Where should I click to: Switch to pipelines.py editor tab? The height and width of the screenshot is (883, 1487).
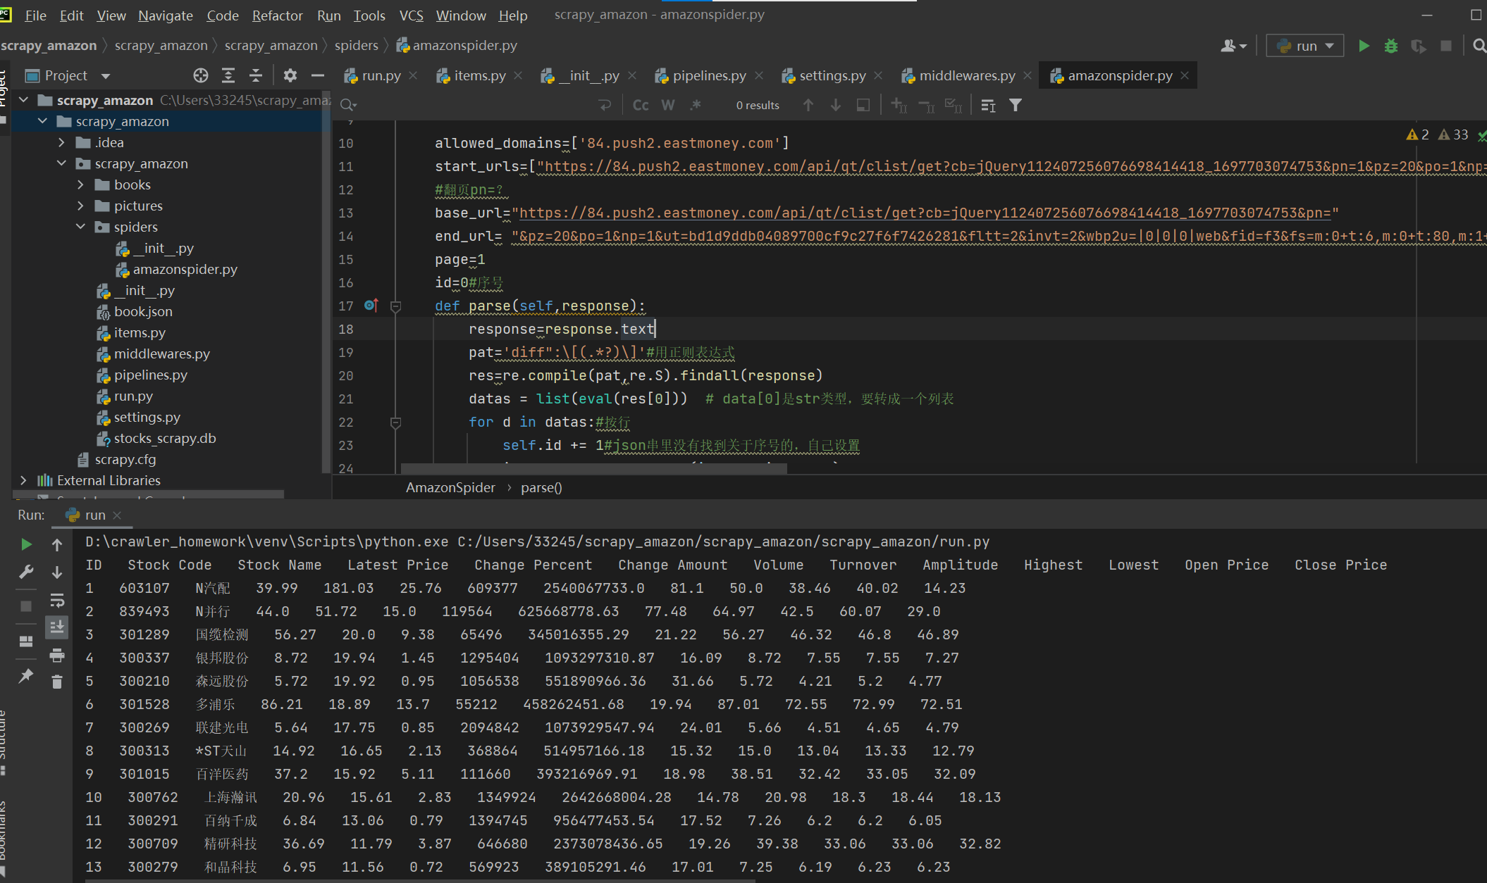pyautogui.click(x=709, y=75)
